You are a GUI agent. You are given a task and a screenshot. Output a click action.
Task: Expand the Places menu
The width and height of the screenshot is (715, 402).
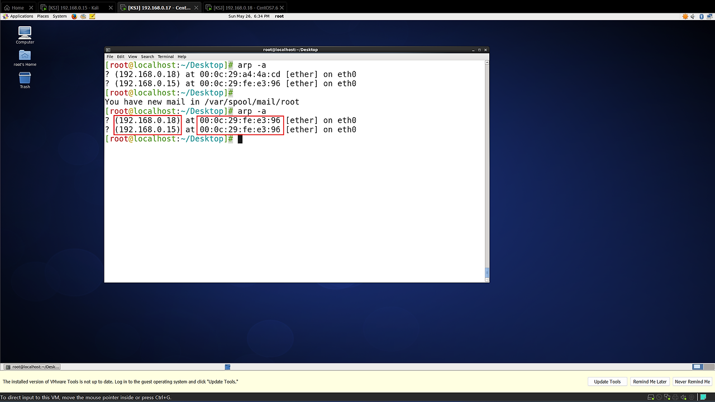pyautogui.click(x=42, y=16)
